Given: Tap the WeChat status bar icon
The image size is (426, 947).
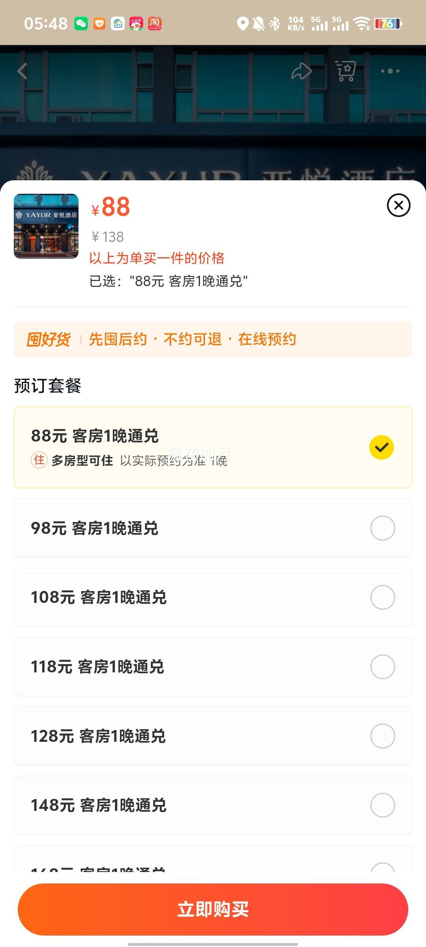Looking at the screenshot, I should pos(81,24).
